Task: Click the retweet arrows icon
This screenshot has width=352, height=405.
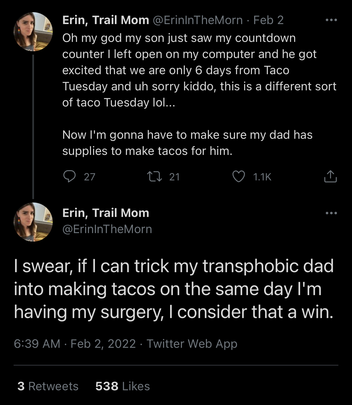Action: (155, 176)
